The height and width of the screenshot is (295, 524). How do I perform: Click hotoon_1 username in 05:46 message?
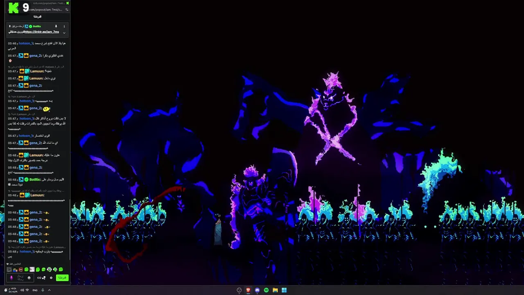25,43
